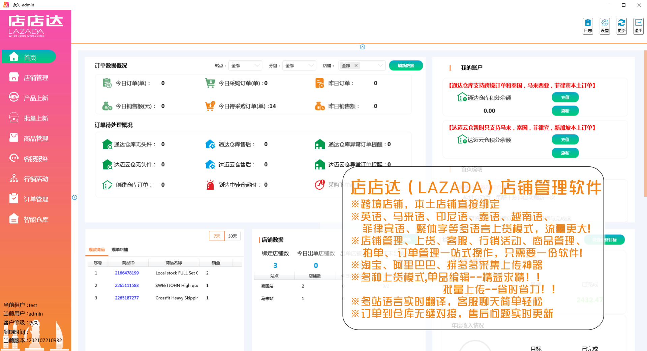This screenshot has width=647, height=351.
Task: Click the 创建仓库订单 icon
Action: (x=107, y=185)
